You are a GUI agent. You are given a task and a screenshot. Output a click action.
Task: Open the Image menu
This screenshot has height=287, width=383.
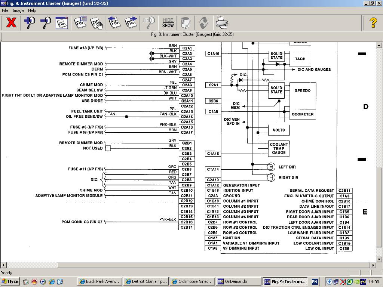click(x=18, y=10)
